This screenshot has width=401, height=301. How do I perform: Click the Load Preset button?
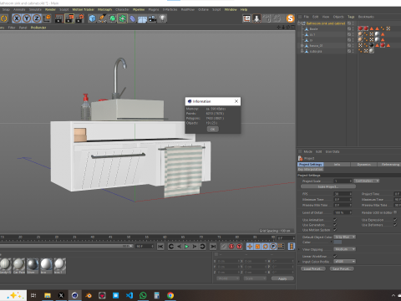[313, 268]
